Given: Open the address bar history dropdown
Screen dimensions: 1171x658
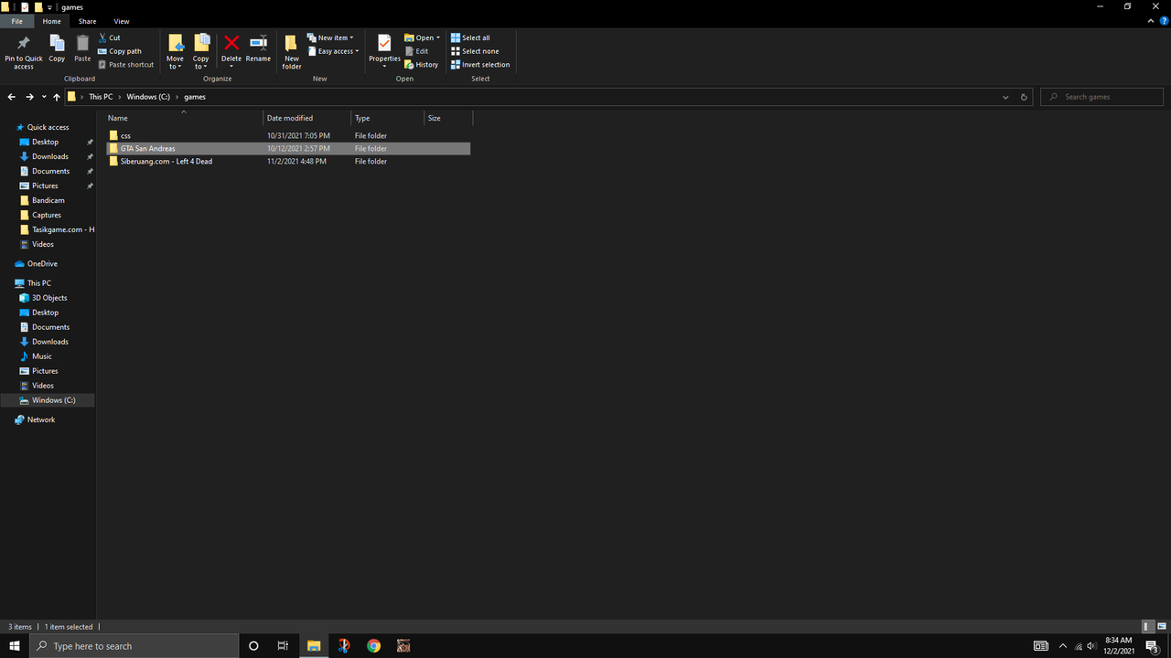Looking at the screenshot, I should [1005, 97].
